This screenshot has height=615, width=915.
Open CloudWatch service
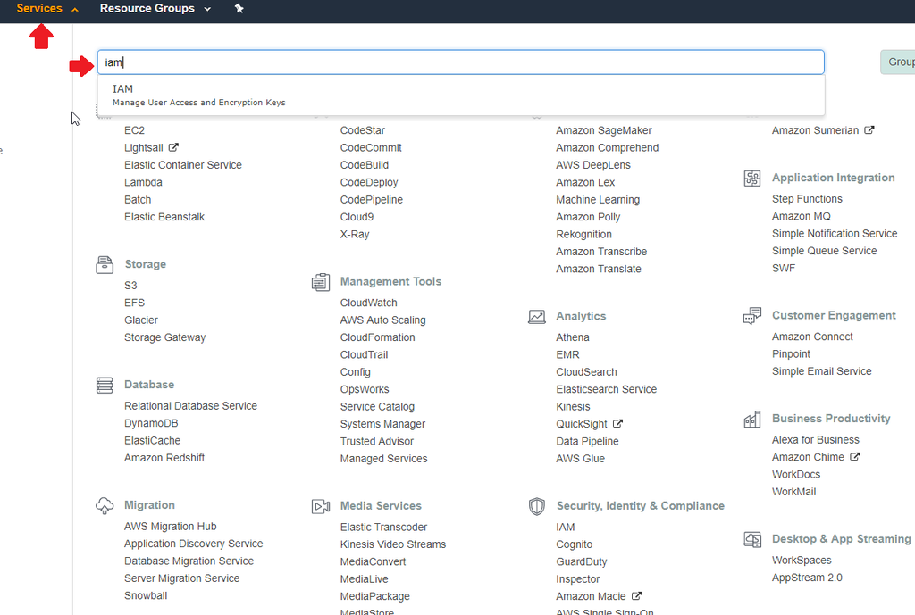click(368, 303)
